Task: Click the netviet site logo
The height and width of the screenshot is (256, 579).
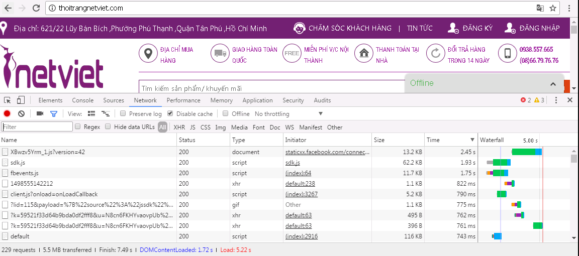Action: pos(52,67)
